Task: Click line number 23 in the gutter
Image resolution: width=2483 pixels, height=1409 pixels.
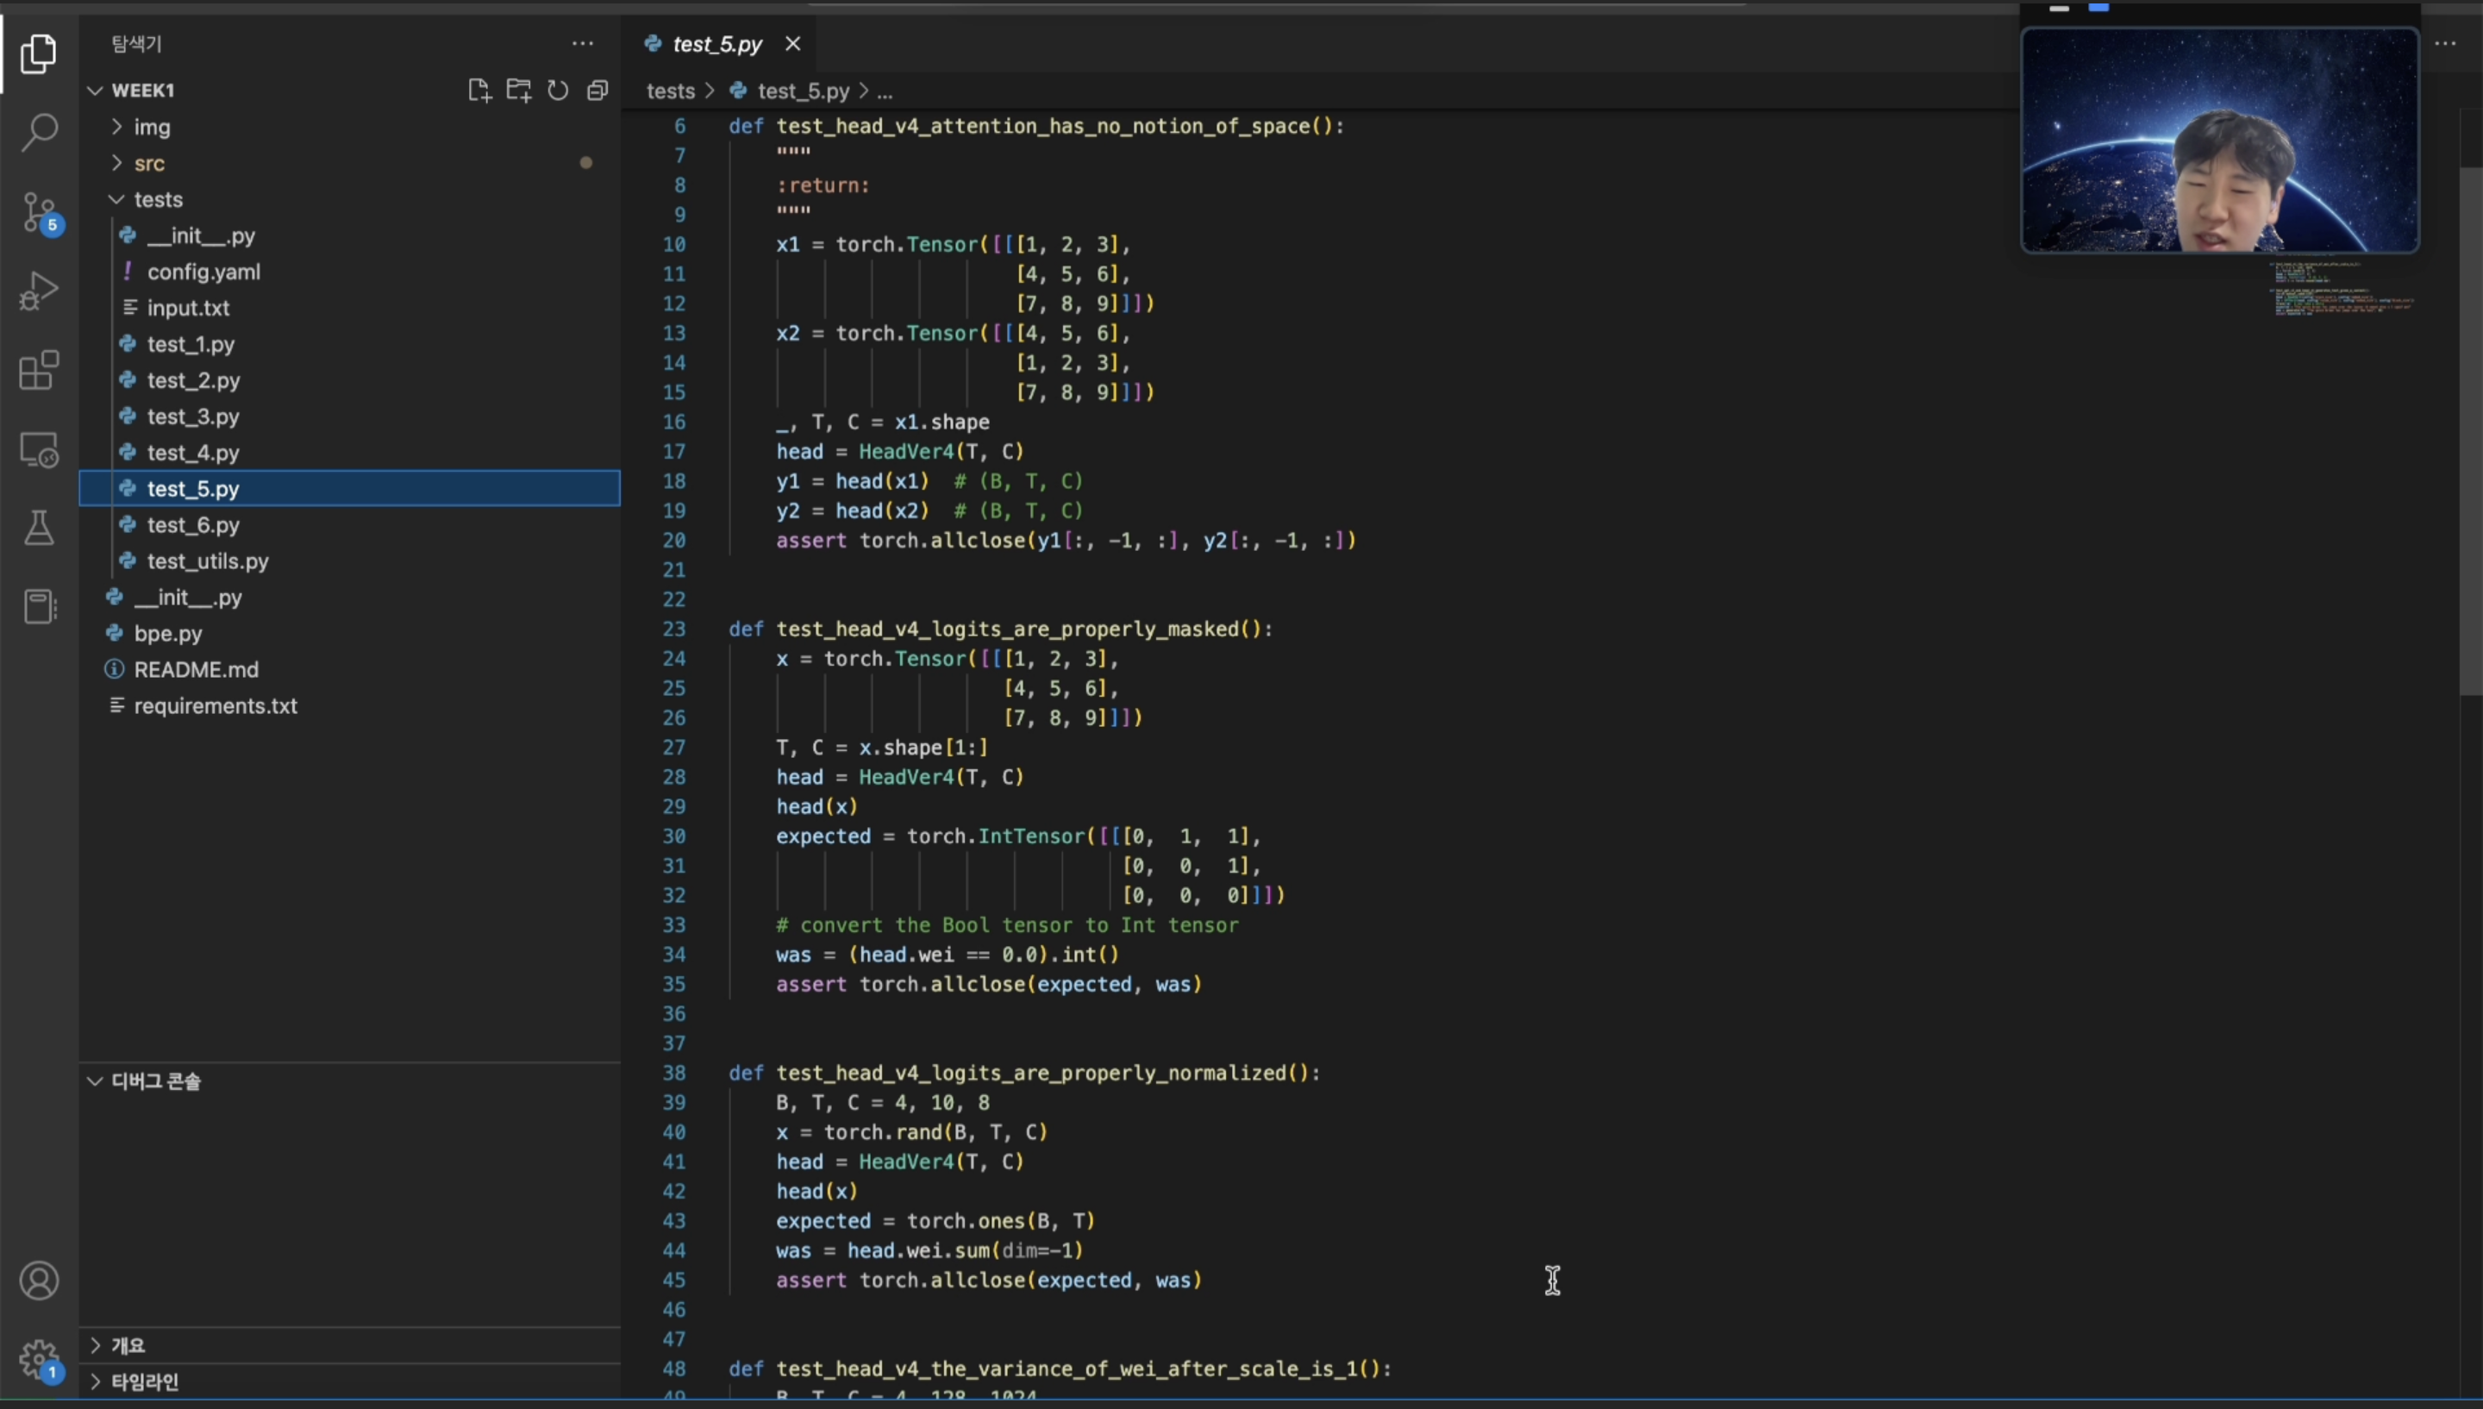Action: 674,629
